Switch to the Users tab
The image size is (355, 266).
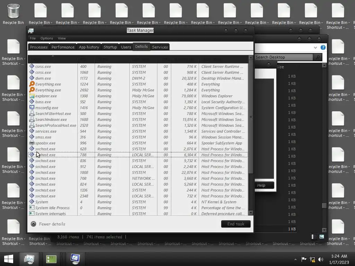click(x=126, y=47)
